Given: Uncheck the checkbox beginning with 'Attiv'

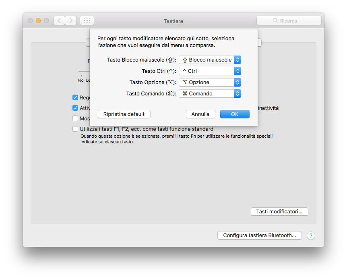Looking at the screenshot, I should (x=75, y=108).
